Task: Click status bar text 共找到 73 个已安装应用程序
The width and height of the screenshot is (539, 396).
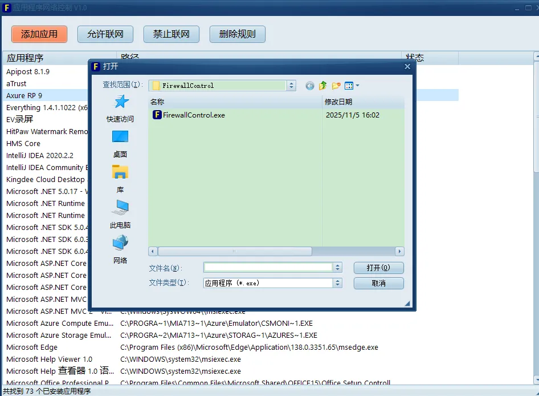Action: 47,391
